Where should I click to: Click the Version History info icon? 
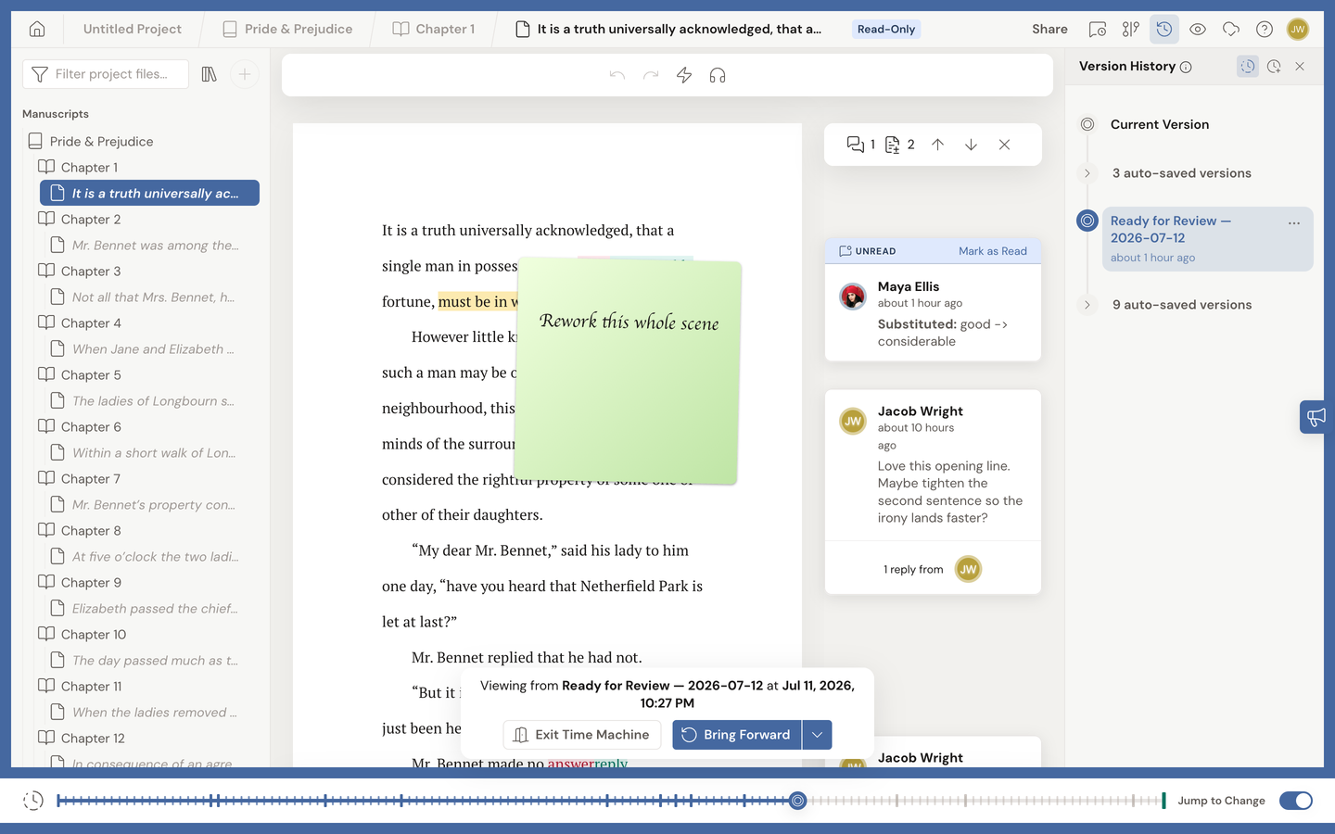(x=1186, y=67)
